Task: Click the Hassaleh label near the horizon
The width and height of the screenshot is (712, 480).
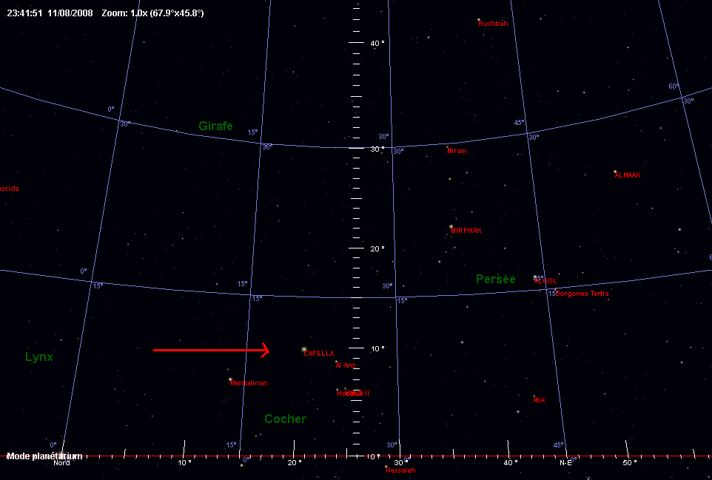Action: 400,470
